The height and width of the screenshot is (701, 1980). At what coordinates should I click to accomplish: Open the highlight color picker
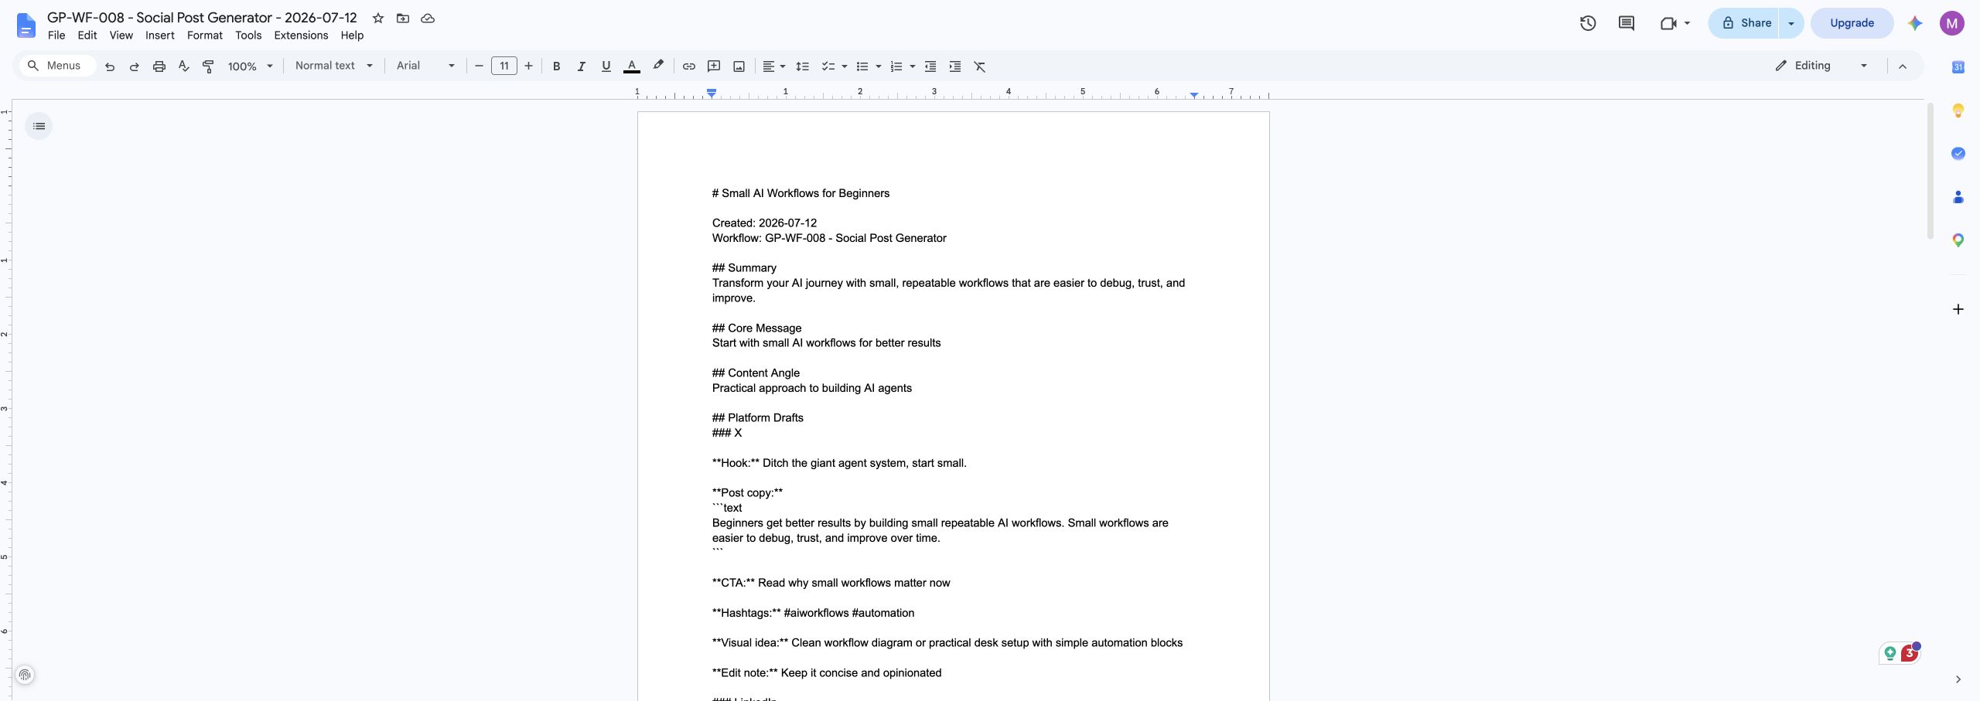click(x=658, y=66)
